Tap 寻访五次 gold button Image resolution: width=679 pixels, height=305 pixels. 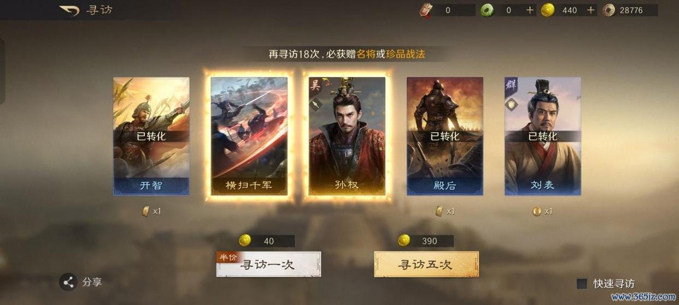[x=426, y=264]
